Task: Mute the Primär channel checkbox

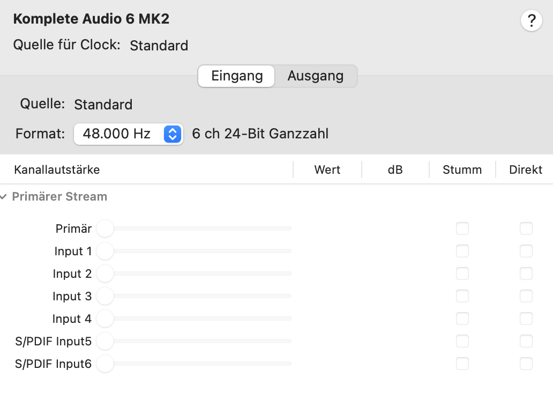Action: pyautogui.click(x=462, y=228)
